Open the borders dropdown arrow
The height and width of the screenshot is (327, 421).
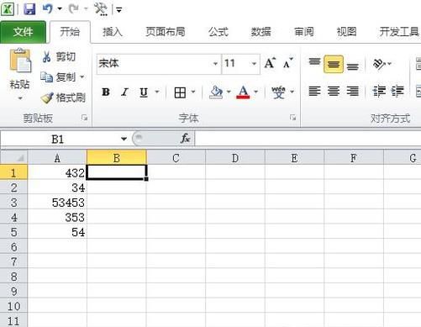[193, 92]
